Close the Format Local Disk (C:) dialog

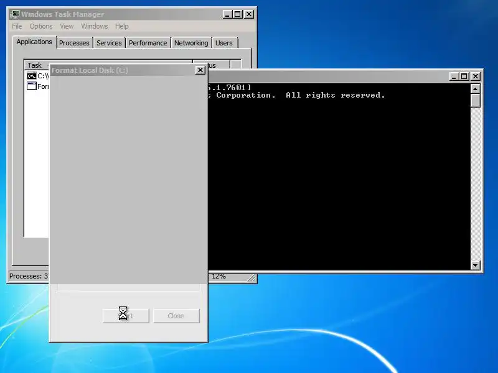[200, 70]
